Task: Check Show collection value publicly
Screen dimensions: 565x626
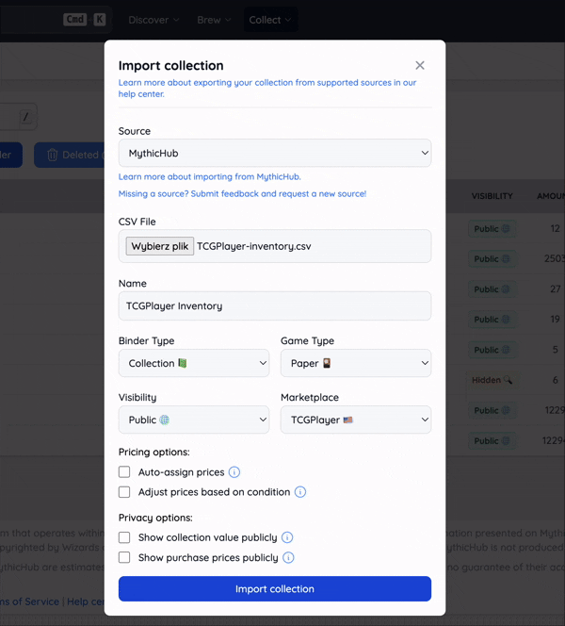Action: tap(124, 537)
